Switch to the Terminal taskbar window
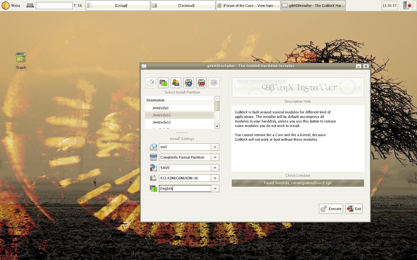 pos(183,6)
